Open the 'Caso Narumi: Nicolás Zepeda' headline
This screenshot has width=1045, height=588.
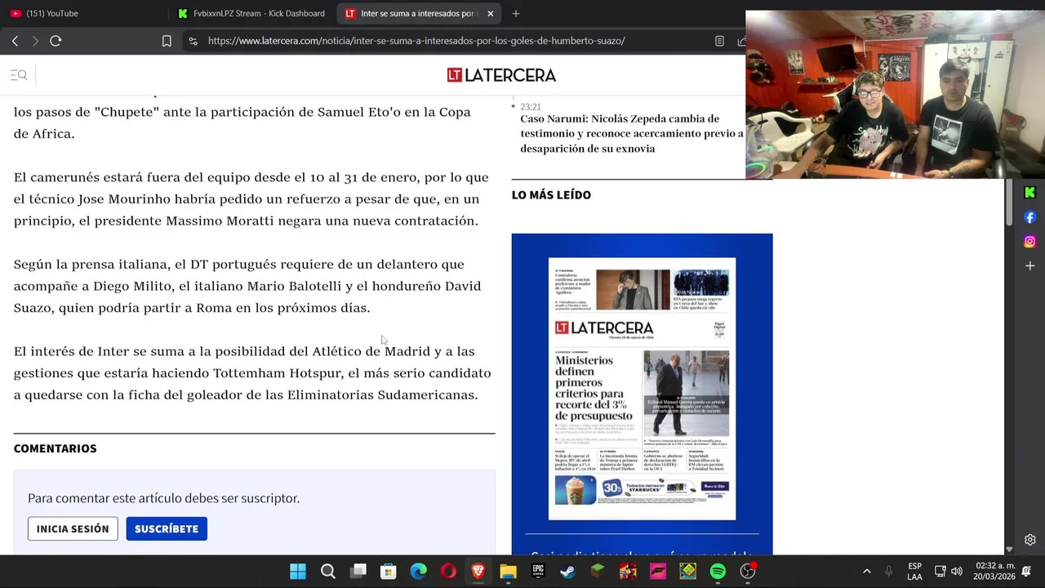pos(632,133)
